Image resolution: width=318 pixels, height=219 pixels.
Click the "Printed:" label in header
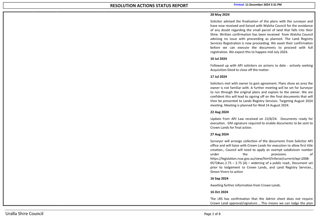(239, 5)
